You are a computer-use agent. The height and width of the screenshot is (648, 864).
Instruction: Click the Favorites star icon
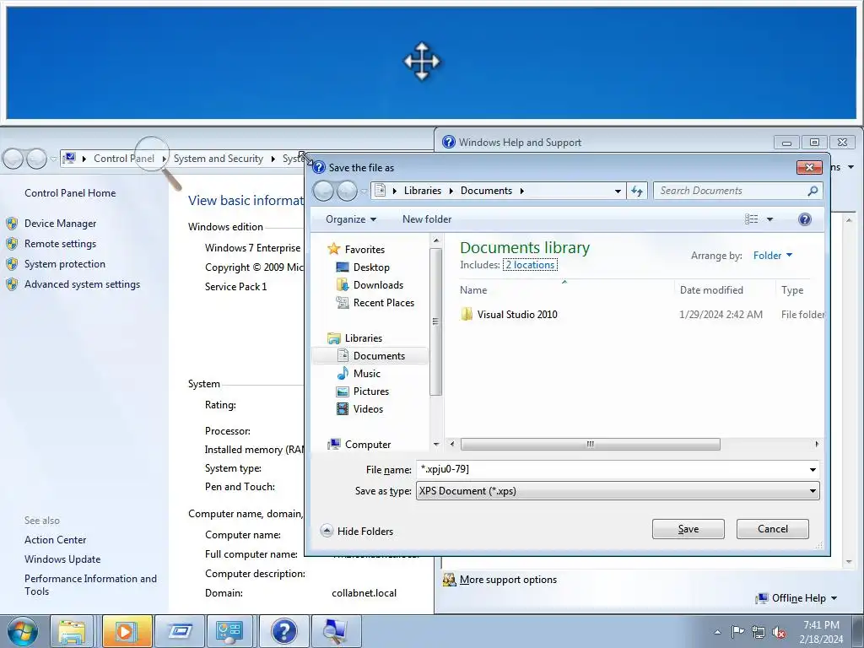click(x=333, y=249)
